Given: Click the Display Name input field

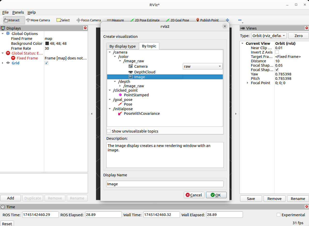Looking at the screenshot, I should point(165,184).
